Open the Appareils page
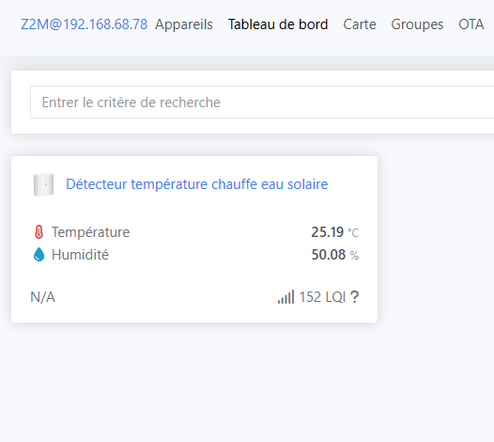The height and width of the screenshot is (442, 494). click(184, 24)
